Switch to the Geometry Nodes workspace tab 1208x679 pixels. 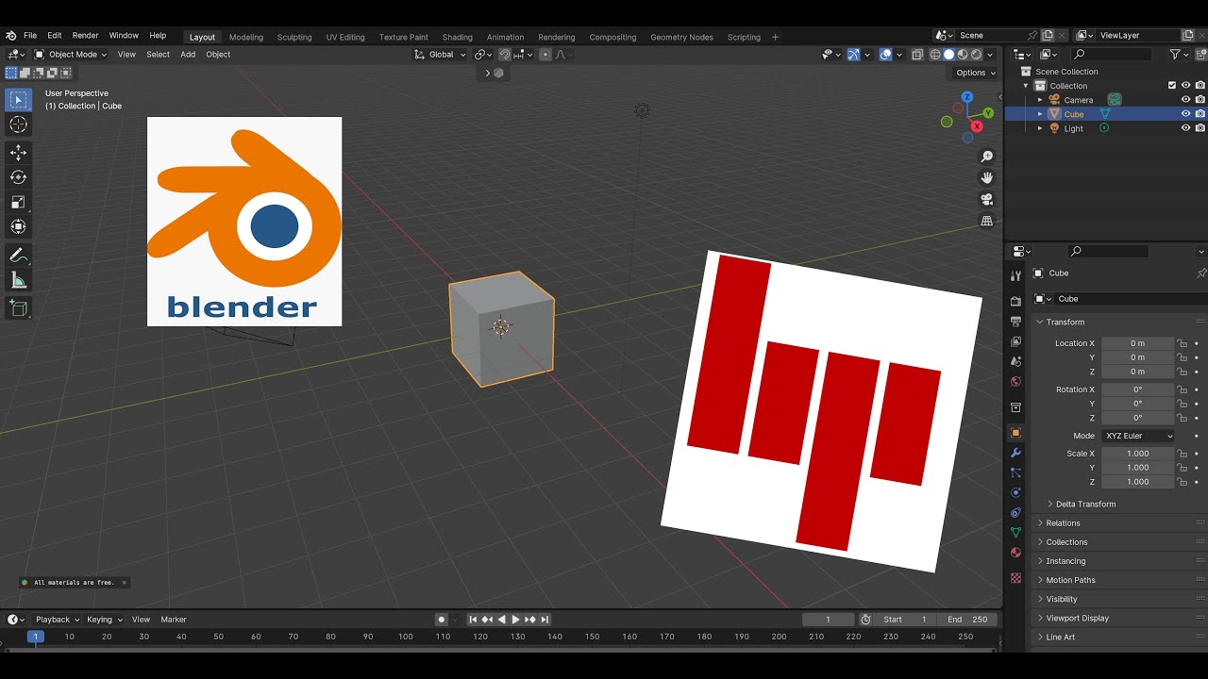(681, 37)
